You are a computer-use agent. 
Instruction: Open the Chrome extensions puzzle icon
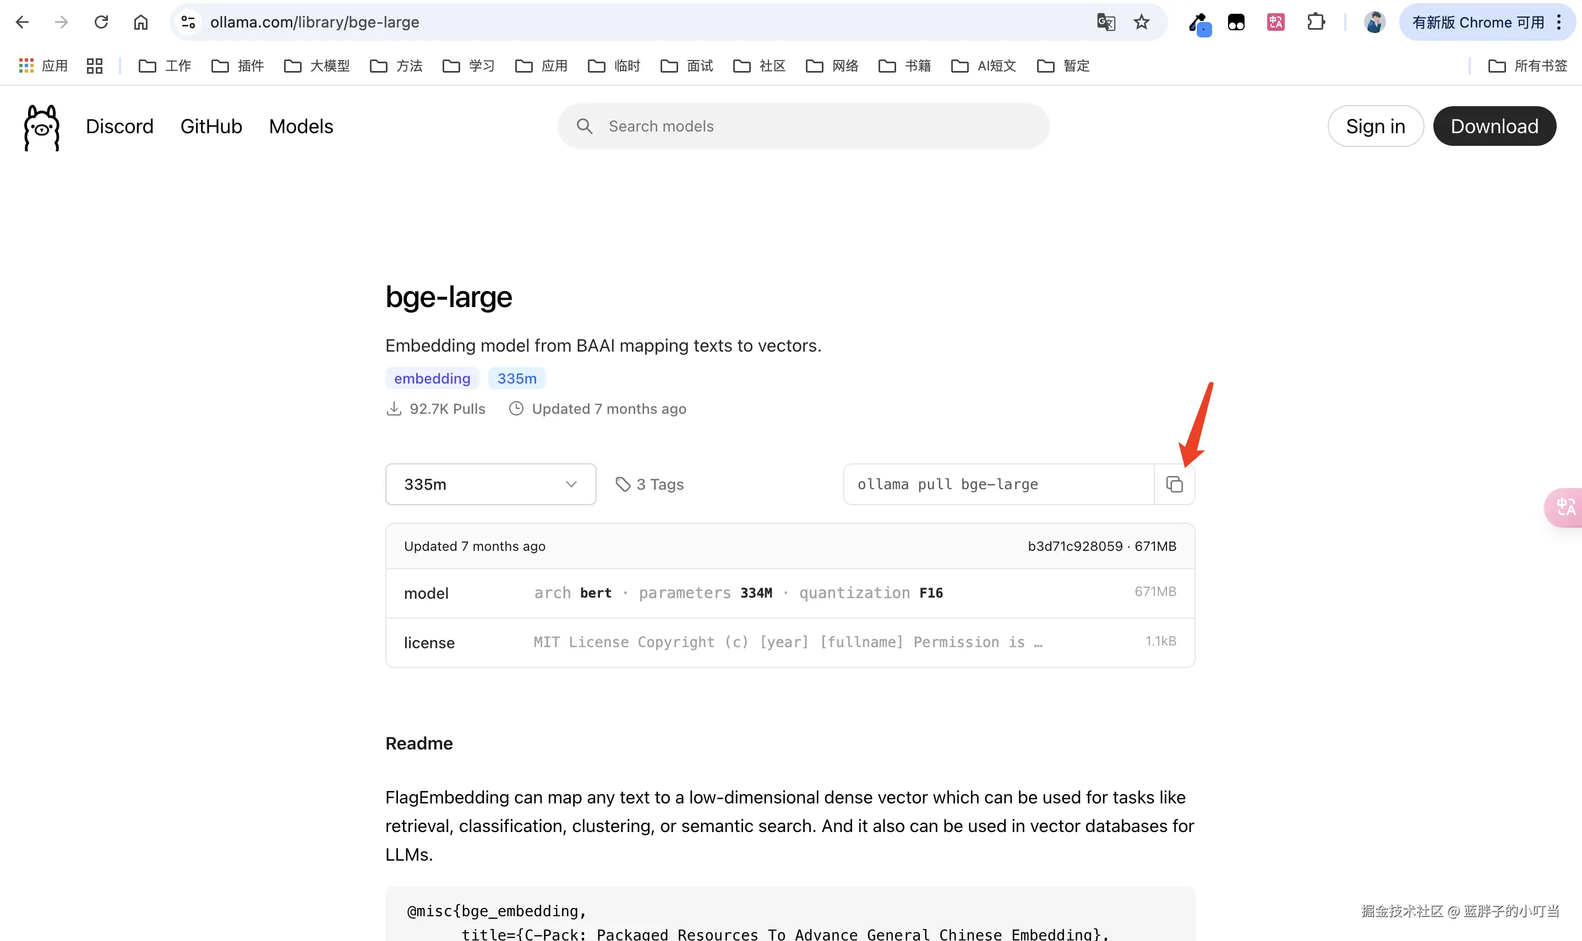coord(1316,22)
